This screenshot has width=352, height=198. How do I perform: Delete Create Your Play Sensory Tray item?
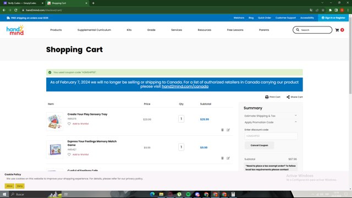(x=222, y=130)
